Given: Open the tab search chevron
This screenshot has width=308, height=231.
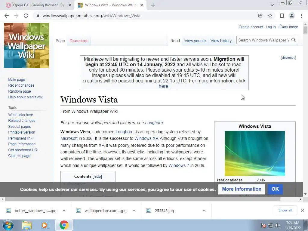Looking at the screenshot, I should (x=272, y=5).
